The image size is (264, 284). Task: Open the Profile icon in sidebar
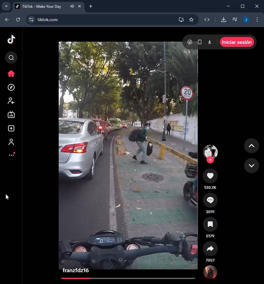pos(11,142)
